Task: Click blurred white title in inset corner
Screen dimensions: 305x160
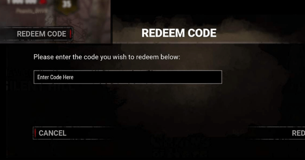Action: [x=21, y=2]
